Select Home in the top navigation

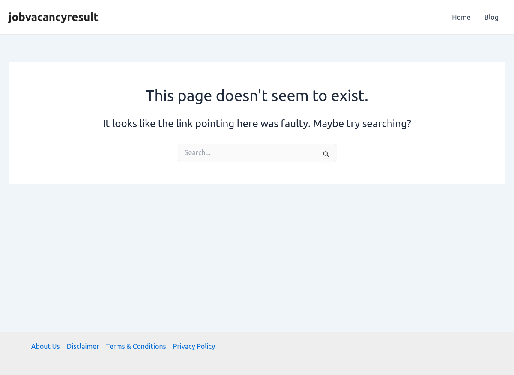461,17
